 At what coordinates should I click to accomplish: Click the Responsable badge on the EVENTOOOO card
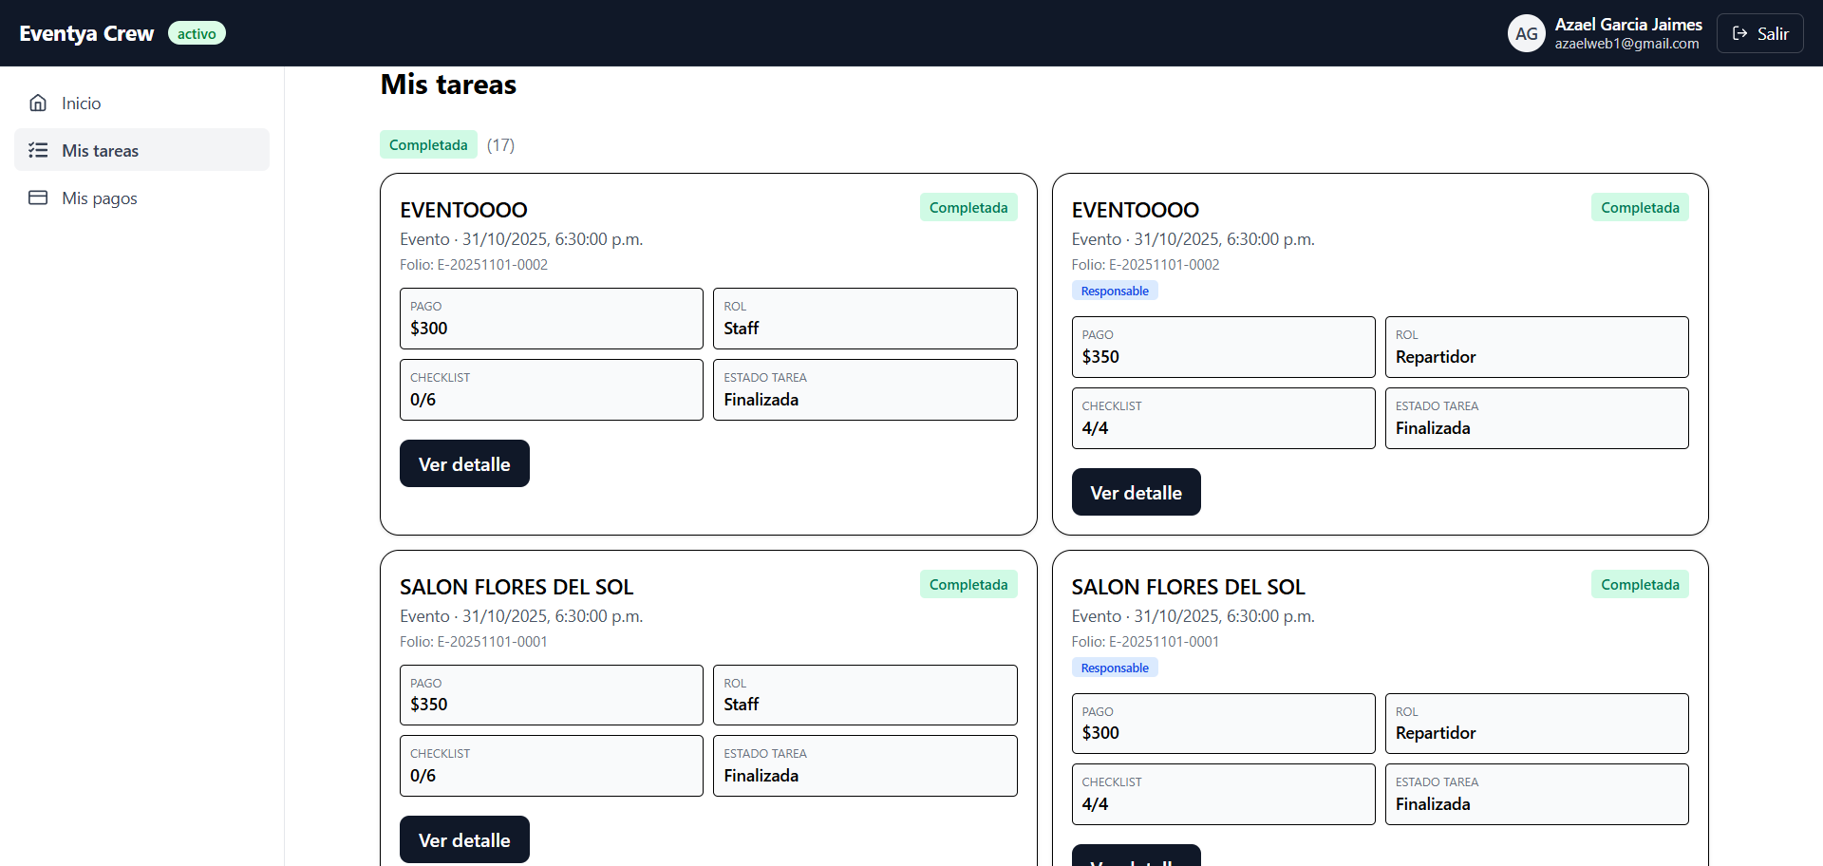pyautogui.click(x=1114, y=290)
